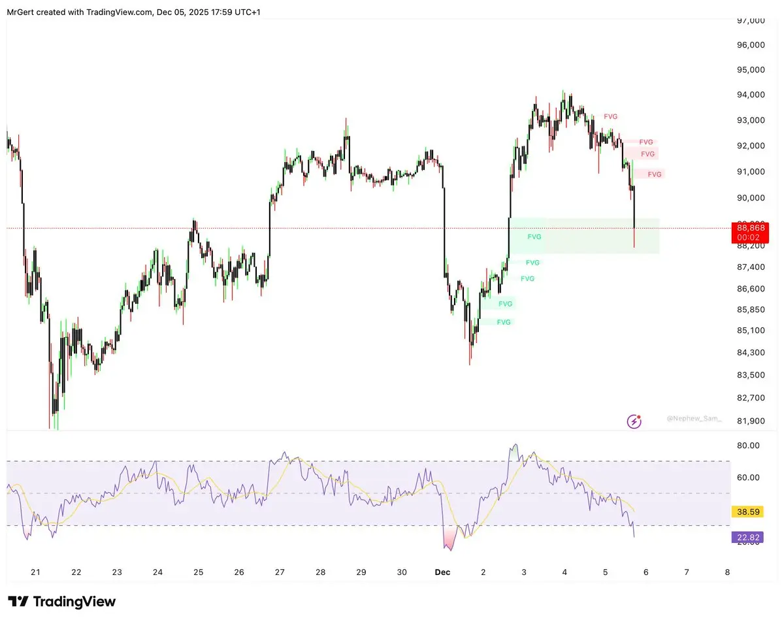Click date 23 on the time axis
Viewport: 784px width, 622px height.
tap(117, 572)
